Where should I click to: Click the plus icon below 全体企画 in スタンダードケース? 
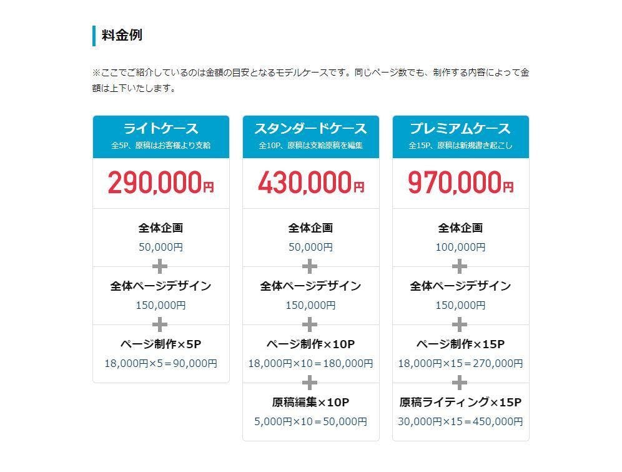click(x=310, y=266)
